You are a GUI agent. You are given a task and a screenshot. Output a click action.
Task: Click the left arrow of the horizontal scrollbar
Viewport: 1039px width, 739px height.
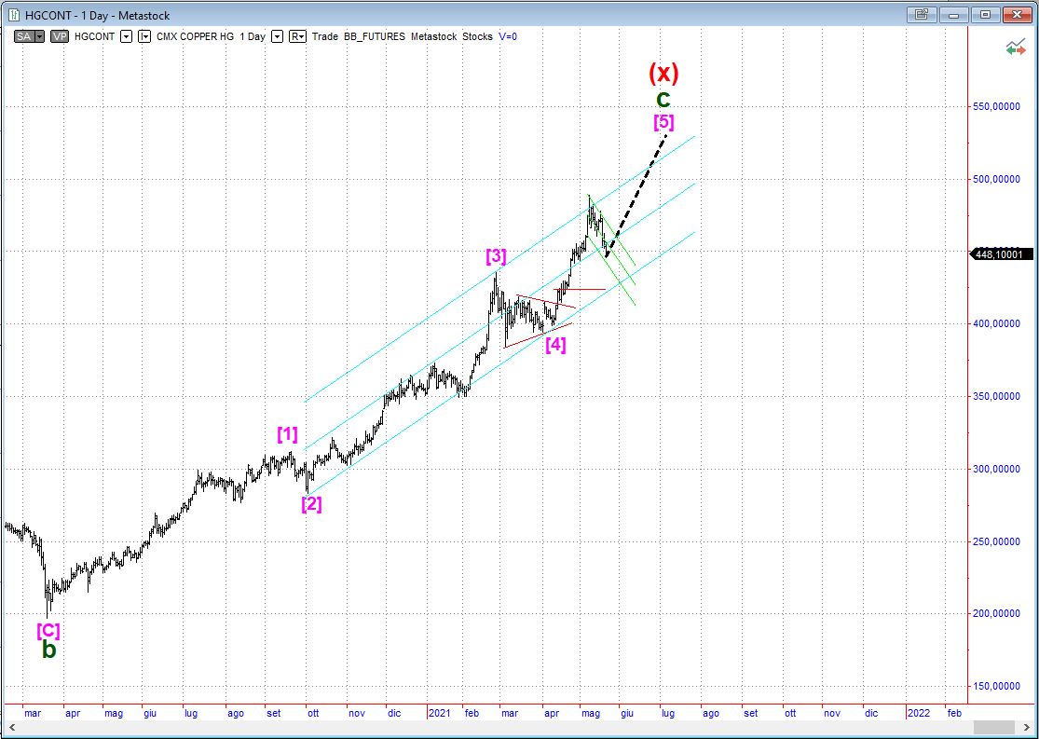12,726
